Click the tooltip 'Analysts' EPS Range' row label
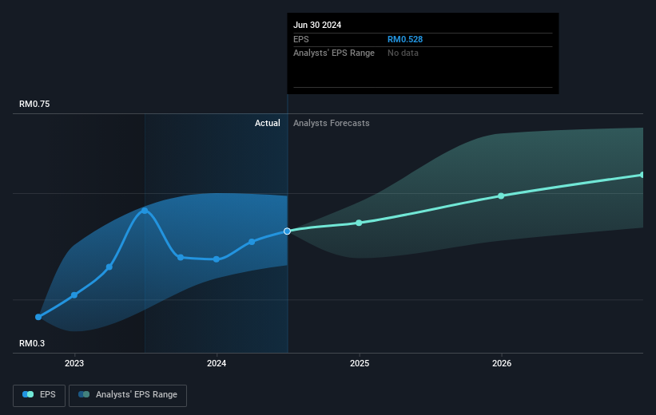The image size is (656, 415). click(x=334, y=53)
